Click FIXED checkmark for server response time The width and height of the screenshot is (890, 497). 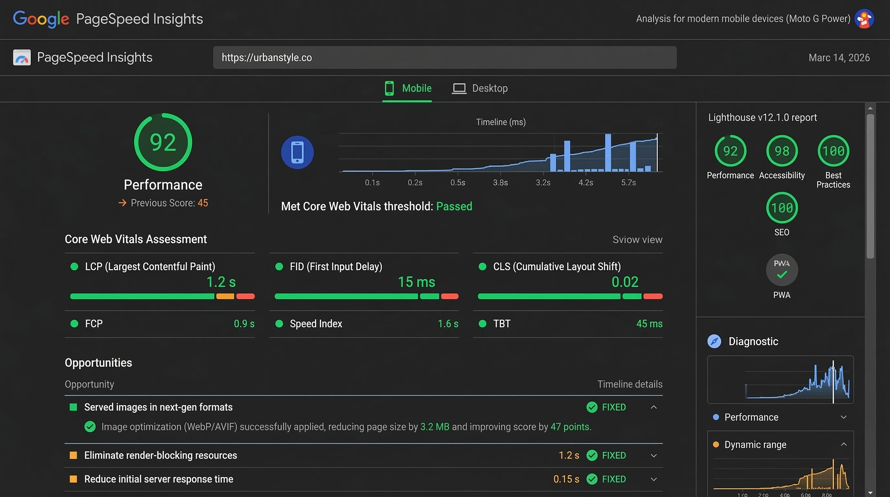[x=592, y=480]
